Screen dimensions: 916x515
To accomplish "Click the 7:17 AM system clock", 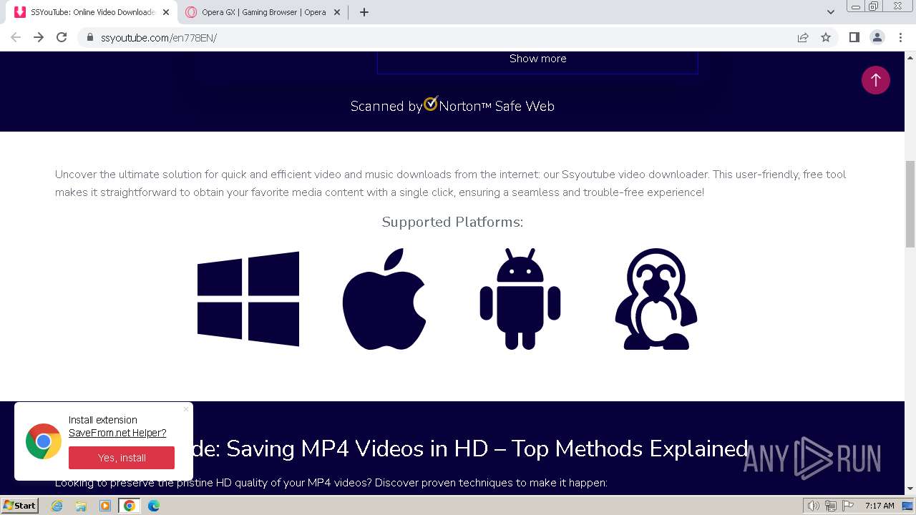I will 880,506.
